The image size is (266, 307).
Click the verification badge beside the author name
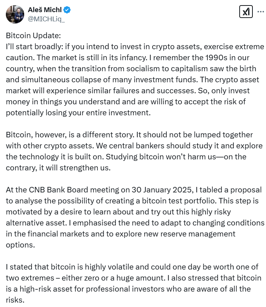[66, 10]
